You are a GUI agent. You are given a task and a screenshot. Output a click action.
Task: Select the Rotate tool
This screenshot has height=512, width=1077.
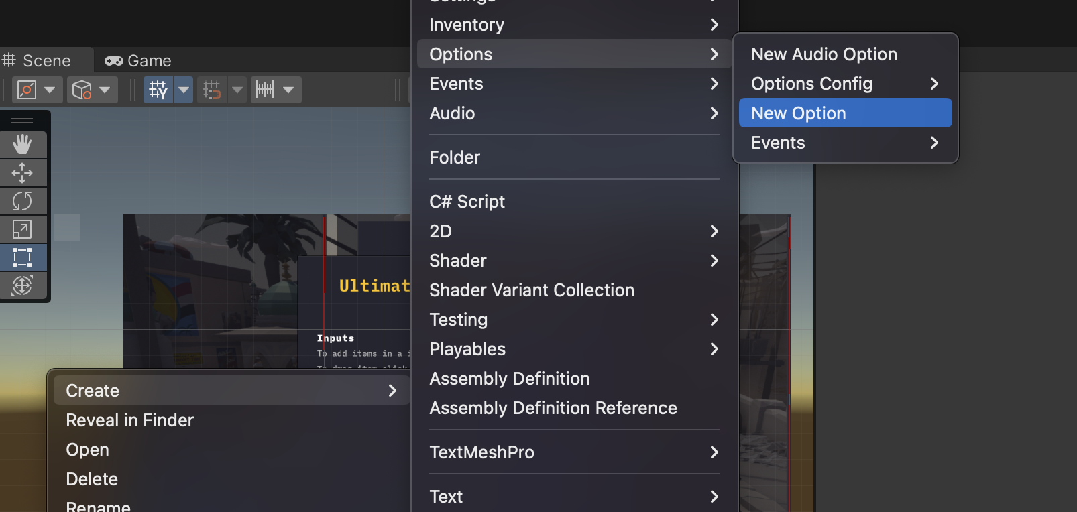coord(24,201)
